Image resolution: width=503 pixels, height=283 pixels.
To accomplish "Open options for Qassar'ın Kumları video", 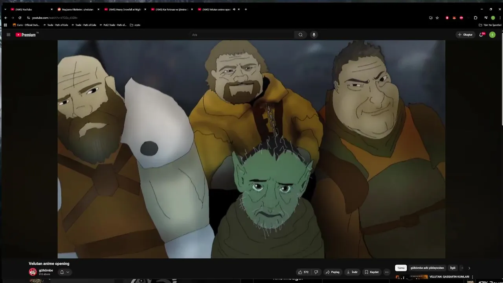I will click(472, 277).
